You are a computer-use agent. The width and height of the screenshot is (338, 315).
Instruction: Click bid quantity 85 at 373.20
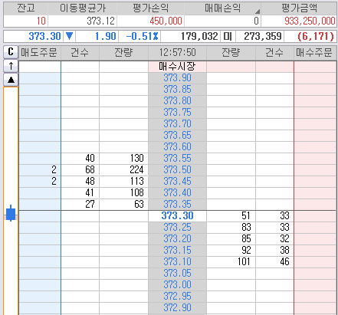pos(231,239)
